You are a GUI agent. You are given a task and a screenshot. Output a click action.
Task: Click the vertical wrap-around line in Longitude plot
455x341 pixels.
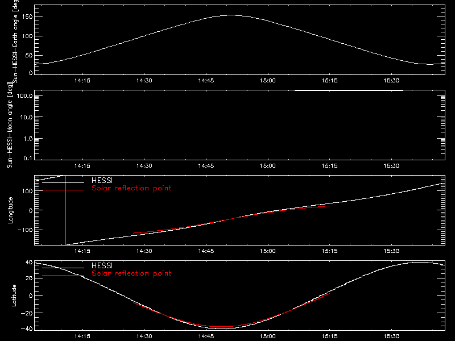point(65,210)
